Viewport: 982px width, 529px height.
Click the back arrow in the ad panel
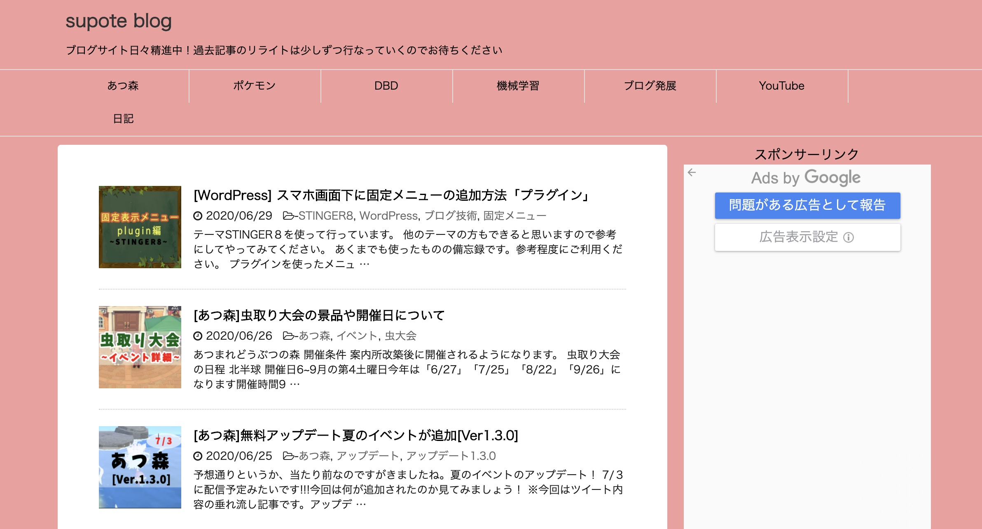tap(692, 173)
